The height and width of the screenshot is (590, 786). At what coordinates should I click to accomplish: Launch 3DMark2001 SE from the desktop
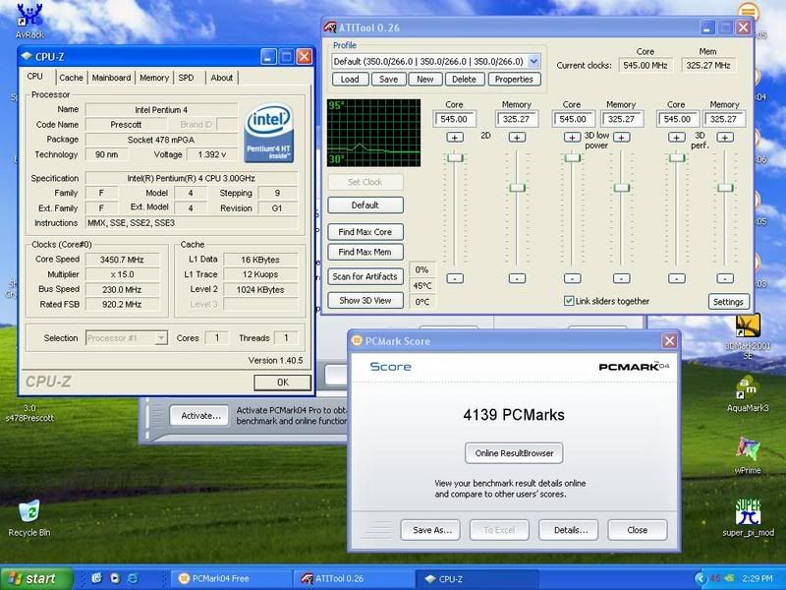coord(748,335)
